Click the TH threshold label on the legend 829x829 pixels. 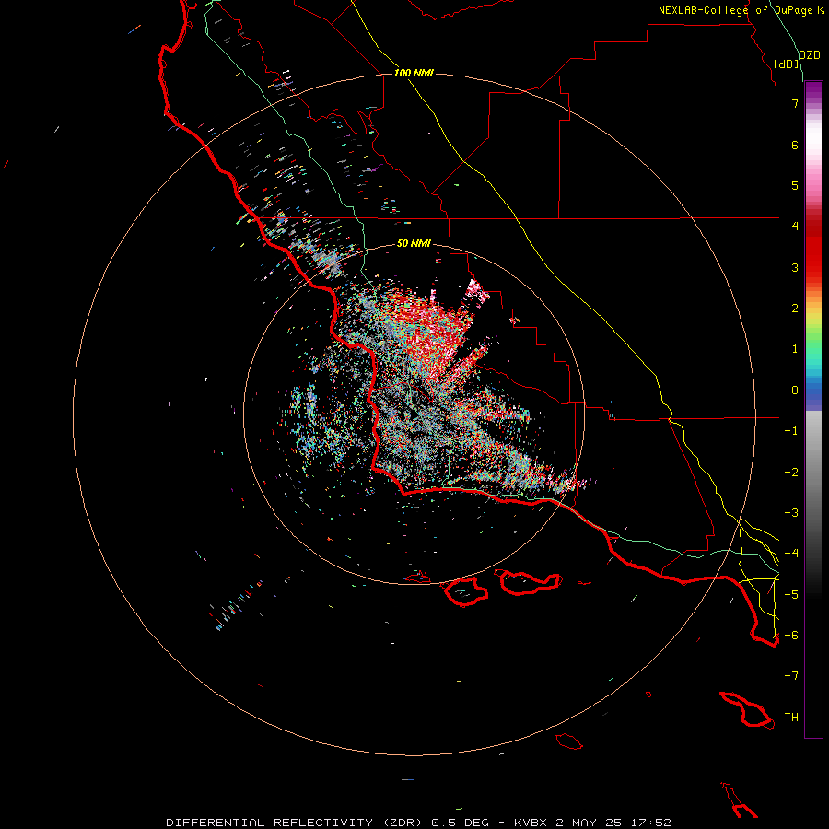click(791, 718)
